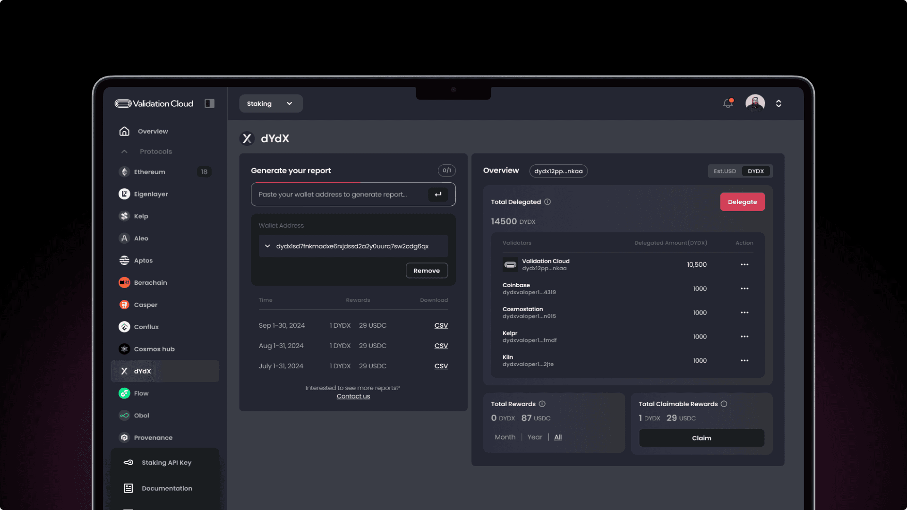Open Berachain protocol in sidebar
The width and height of the screenshot is (907, 510).
150,282
